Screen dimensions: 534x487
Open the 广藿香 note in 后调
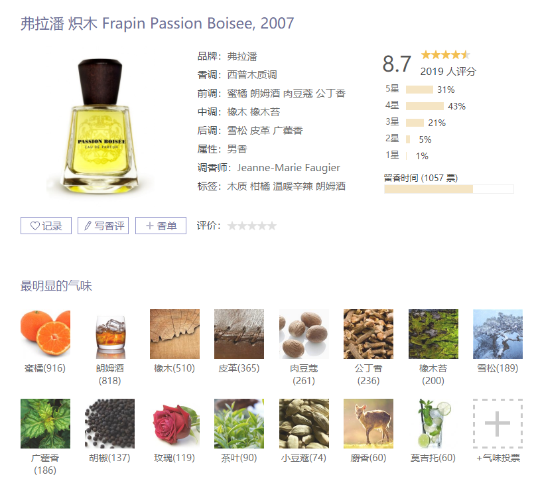point(288,131)
